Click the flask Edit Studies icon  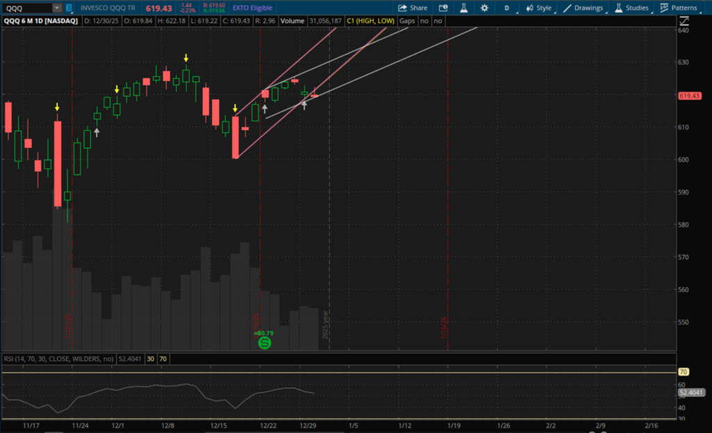463,8
